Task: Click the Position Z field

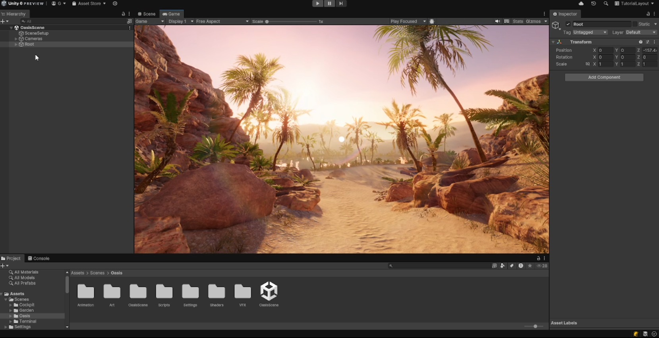Action: tap(650, 50)
